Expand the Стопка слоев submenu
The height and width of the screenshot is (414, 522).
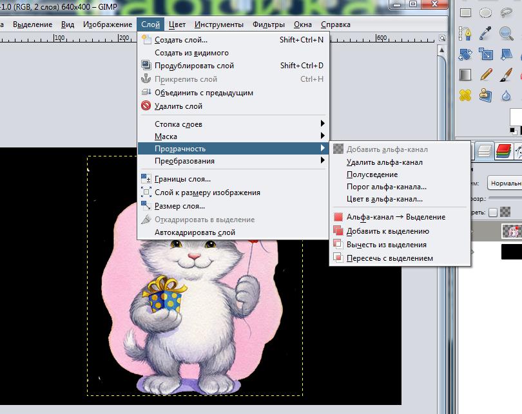(233, 124)
